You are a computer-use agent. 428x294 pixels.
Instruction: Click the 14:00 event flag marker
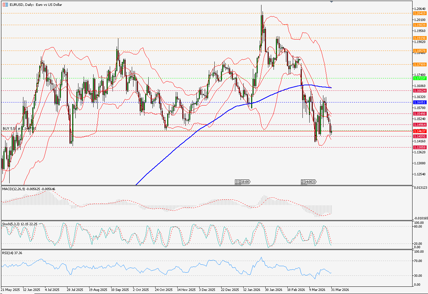(307, 182)
